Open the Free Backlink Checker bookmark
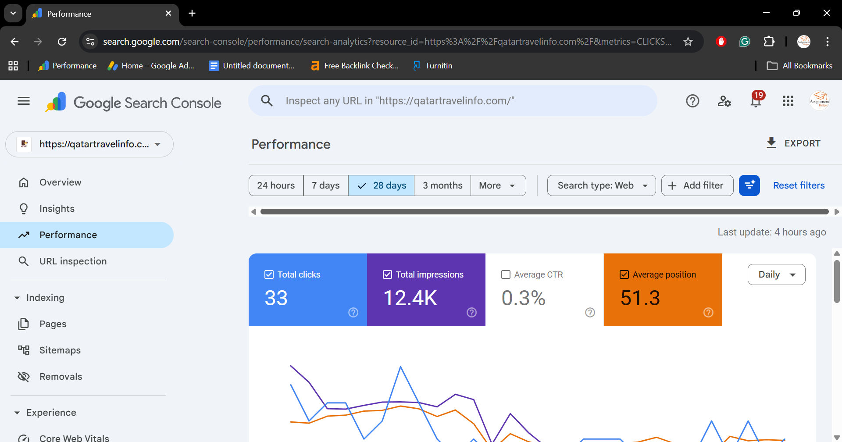 pyautogui.click(x=355, y=66)
